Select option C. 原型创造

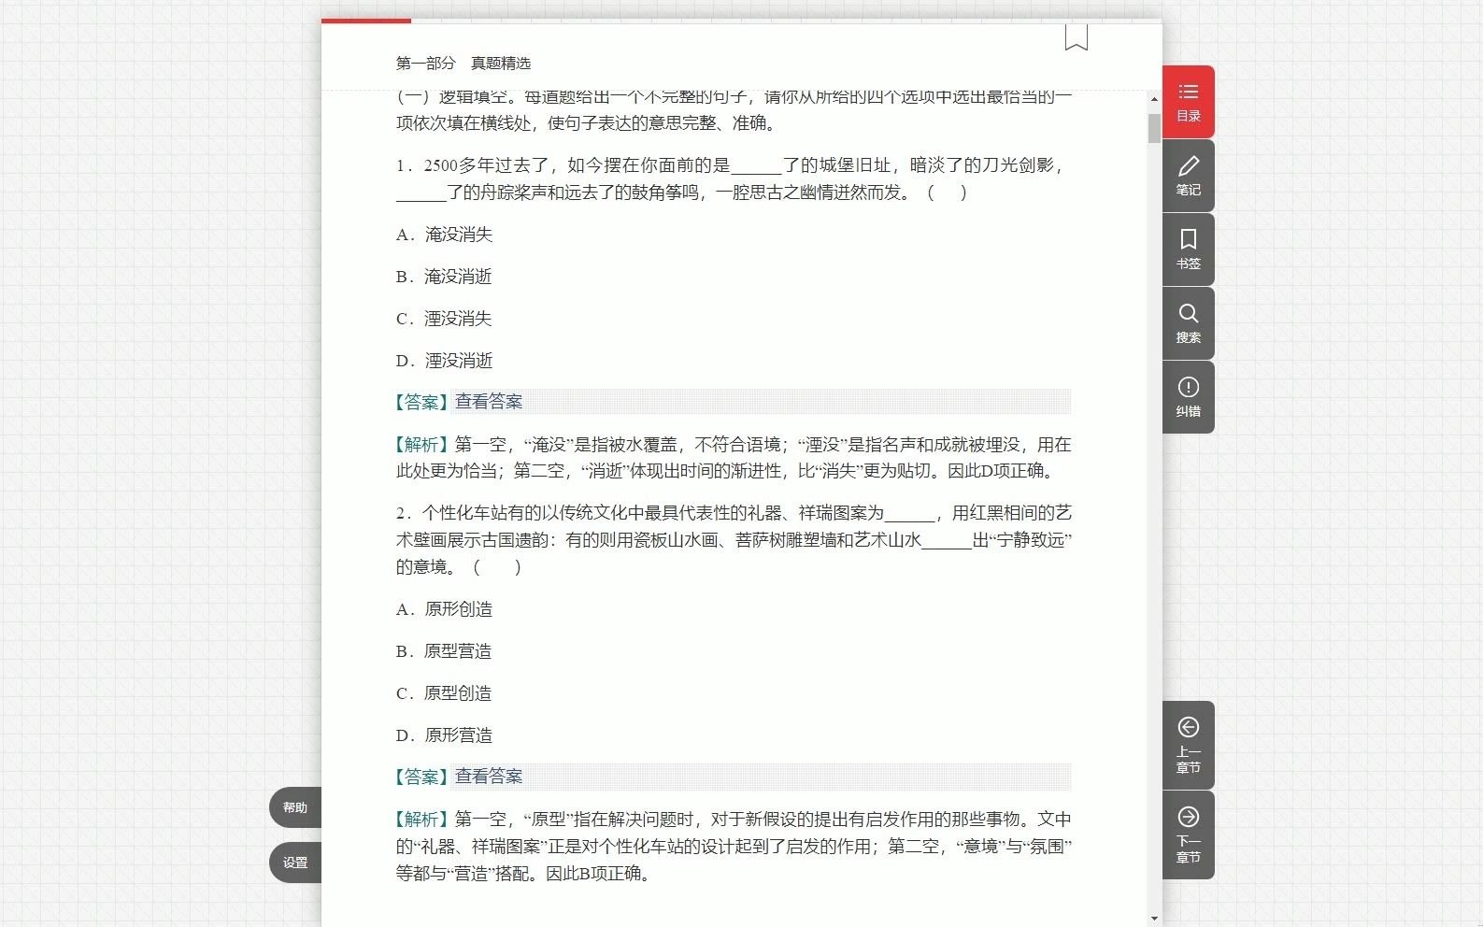(x=444, y=693)
